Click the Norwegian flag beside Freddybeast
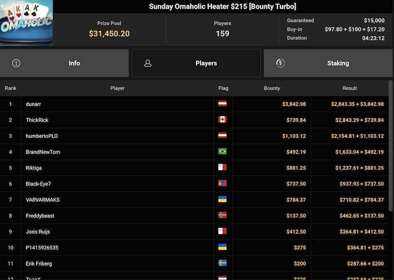Image resolution: width=394 pixels, height=280 pixels. click(x=223, y=216)
